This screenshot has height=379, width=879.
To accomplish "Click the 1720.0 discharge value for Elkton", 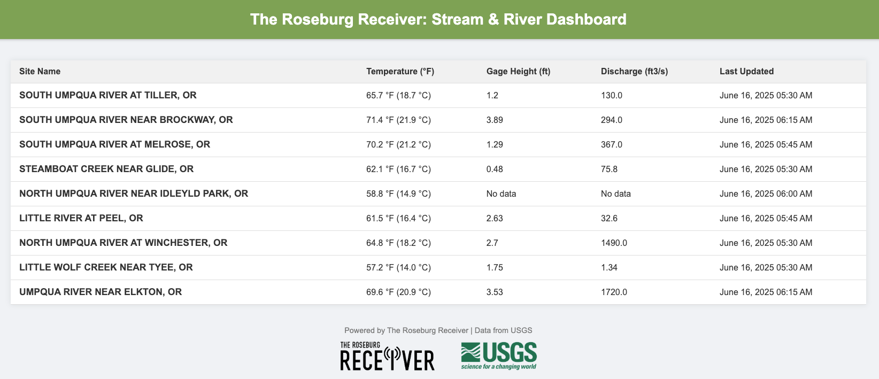I will point(614,292).
